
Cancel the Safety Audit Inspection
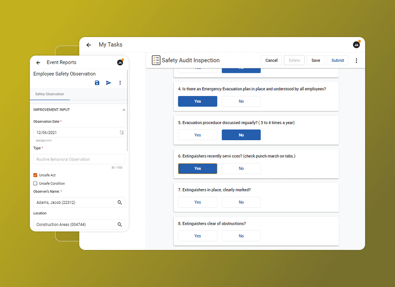(271, 60)
